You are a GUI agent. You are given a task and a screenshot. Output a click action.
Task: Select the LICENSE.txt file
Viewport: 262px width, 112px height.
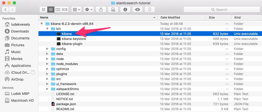click(150, 94)
